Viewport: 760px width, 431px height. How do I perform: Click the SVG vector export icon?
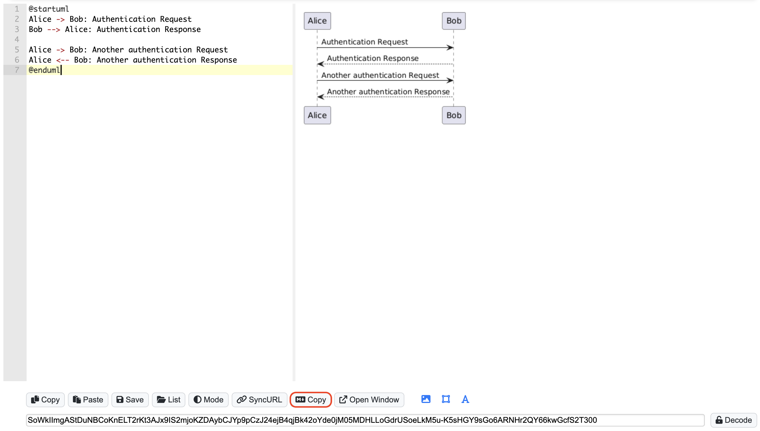click(446, 399)
